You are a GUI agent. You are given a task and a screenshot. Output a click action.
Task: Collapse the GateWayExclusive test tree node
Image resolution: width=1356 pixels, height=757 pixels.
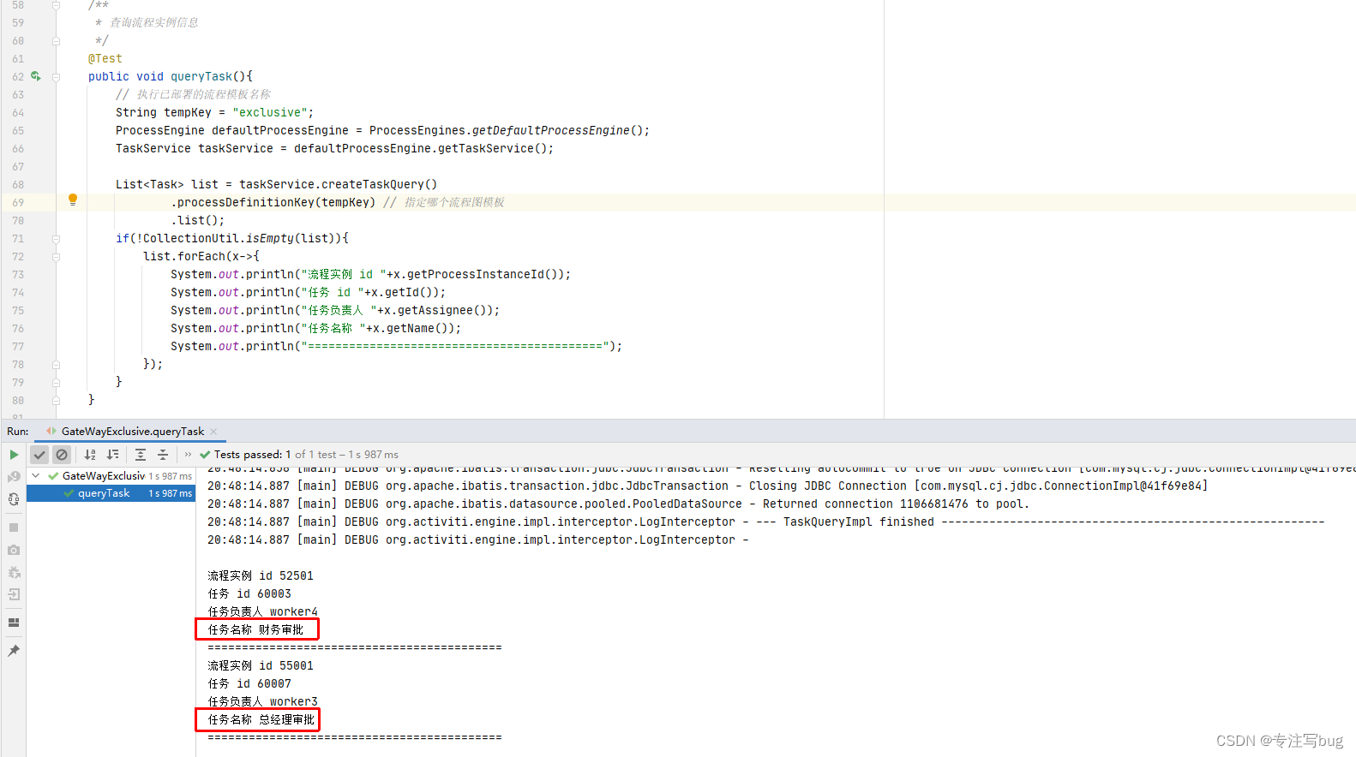[36, 475]
